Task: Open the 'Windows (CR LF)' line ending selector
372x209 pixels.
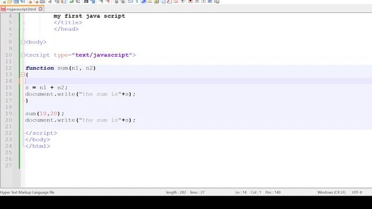Action: pyautogui.click(x=331, y=192)
